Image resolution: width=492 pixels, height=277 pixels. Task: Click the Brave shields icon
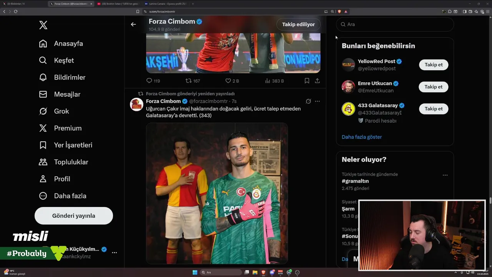pos(339,12)
